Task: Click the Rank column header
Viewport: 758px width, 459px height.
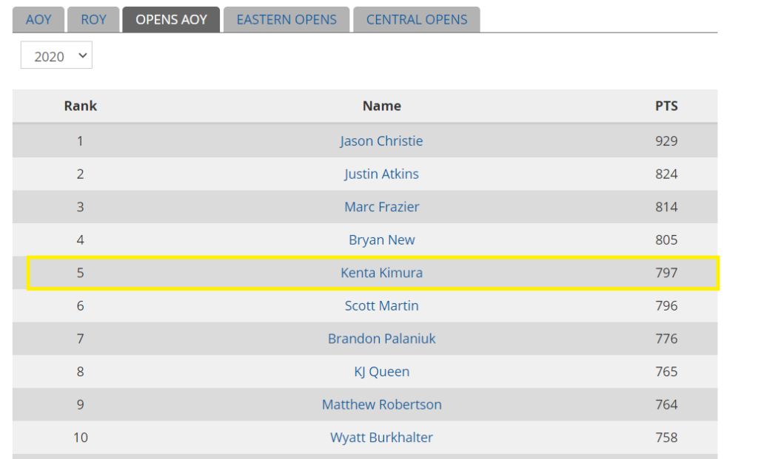Action: pos(80,106)
